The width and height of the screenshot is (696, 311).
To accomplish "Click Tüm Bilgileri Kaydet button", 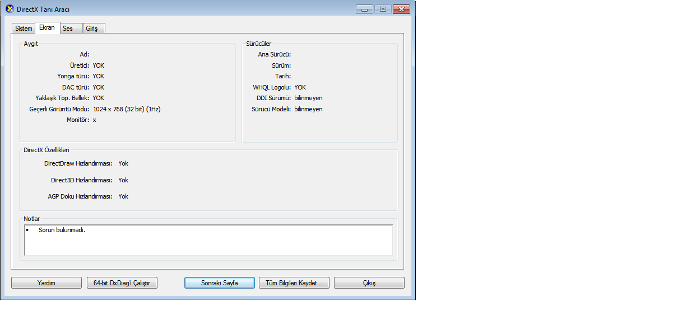I will (x=294, y=283).
